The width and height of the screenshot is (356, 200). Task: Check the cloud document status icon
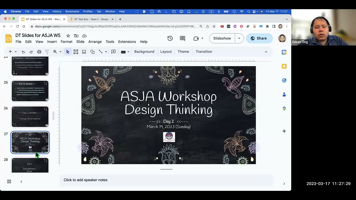[84, 36]
